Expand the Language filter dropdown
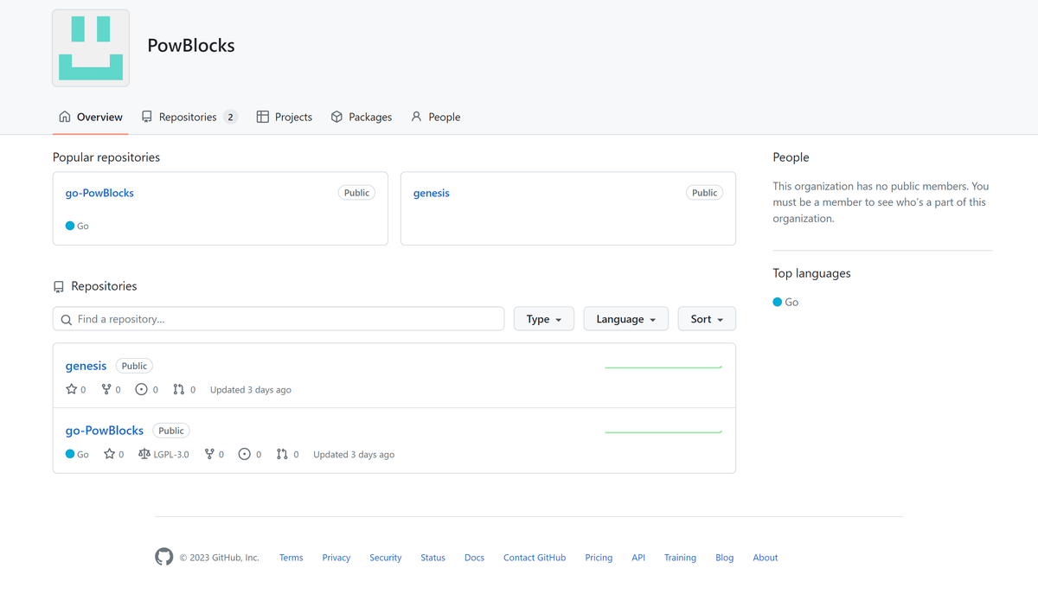The image size is (1038, 594). click(x=625, y=319)
